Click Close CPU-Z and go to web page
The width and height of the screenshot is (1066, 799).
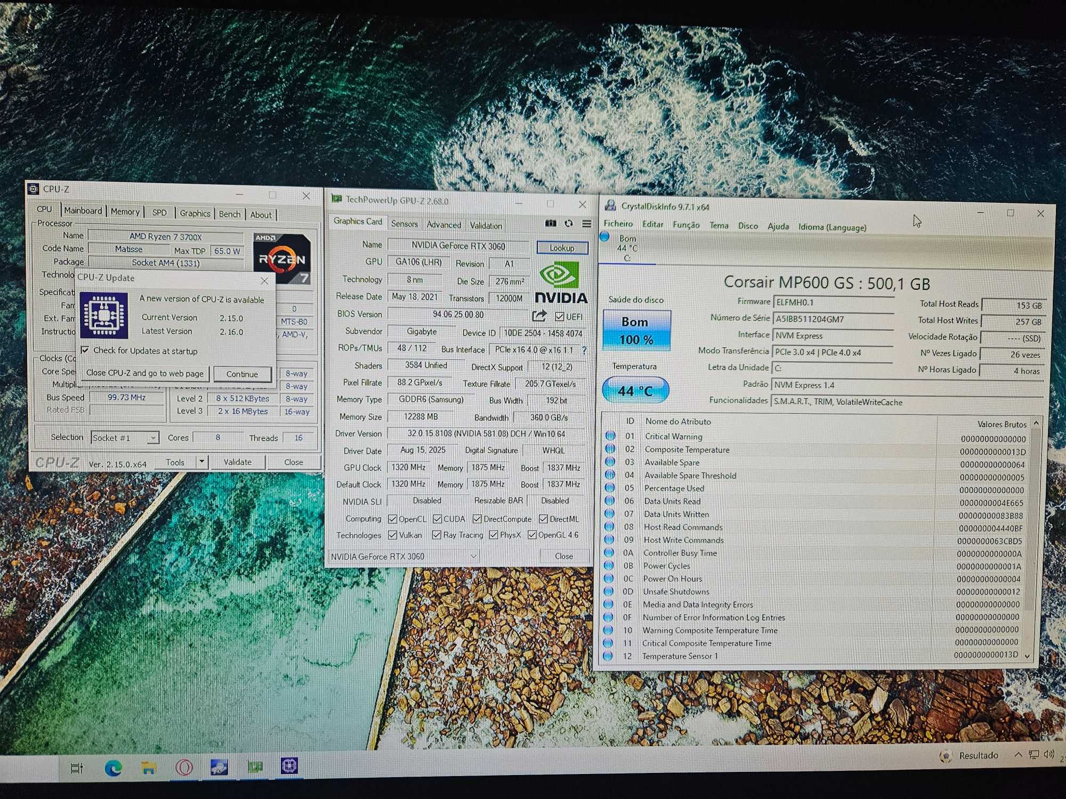pyautogui.click(x=145, y=373)
